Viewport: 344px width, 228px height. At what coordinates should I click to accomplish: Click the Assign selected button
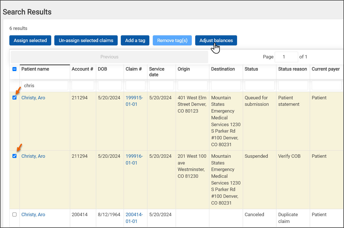pyautogui.click(x=30, y=40)
